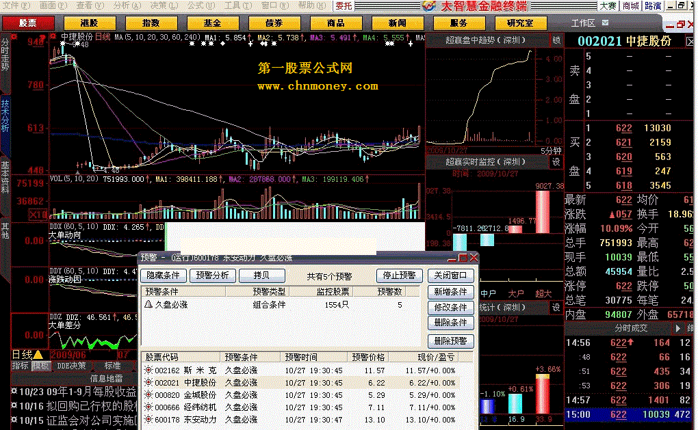Open the 文件 menu
This screenshot has width=698, height=430.
click(17, 5)
